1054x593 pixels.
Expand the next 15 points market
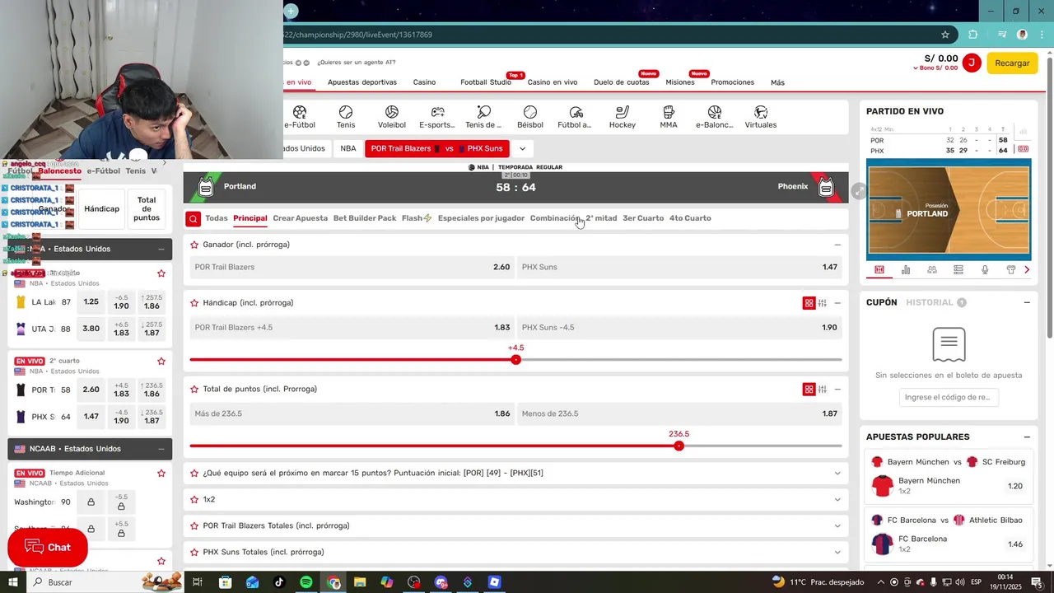pyautogui.click(x=837, y=474)
